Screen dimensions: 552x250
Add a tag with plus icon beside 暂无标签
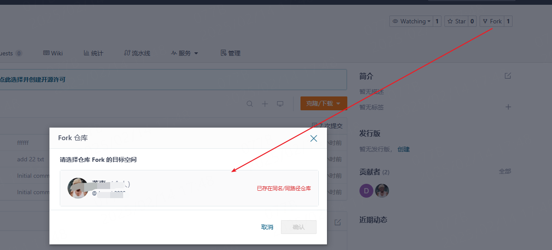[x=508, y=107]
